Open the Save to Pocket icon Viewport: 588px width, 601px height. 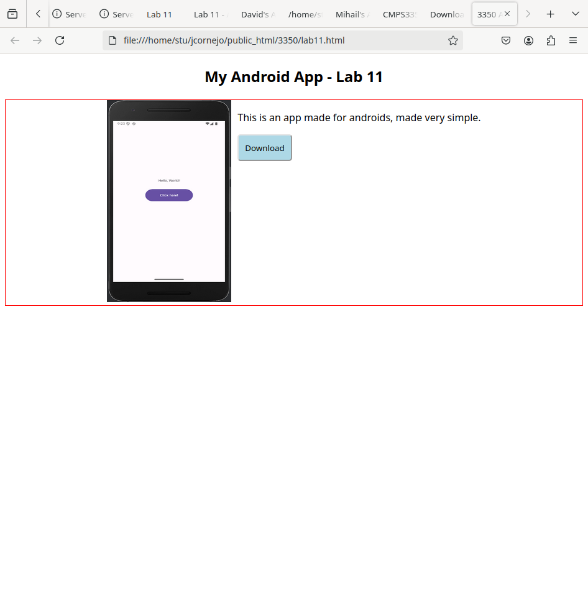[x=506, y=40]
